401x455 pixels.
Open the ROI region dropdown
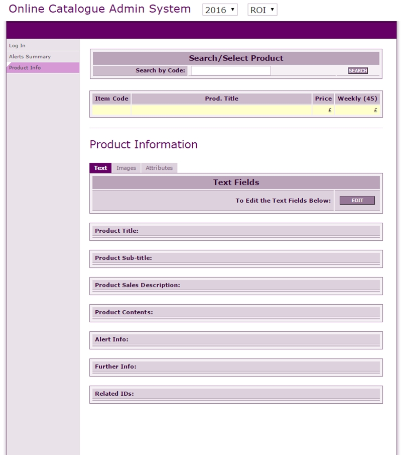(x=262, y=10)
